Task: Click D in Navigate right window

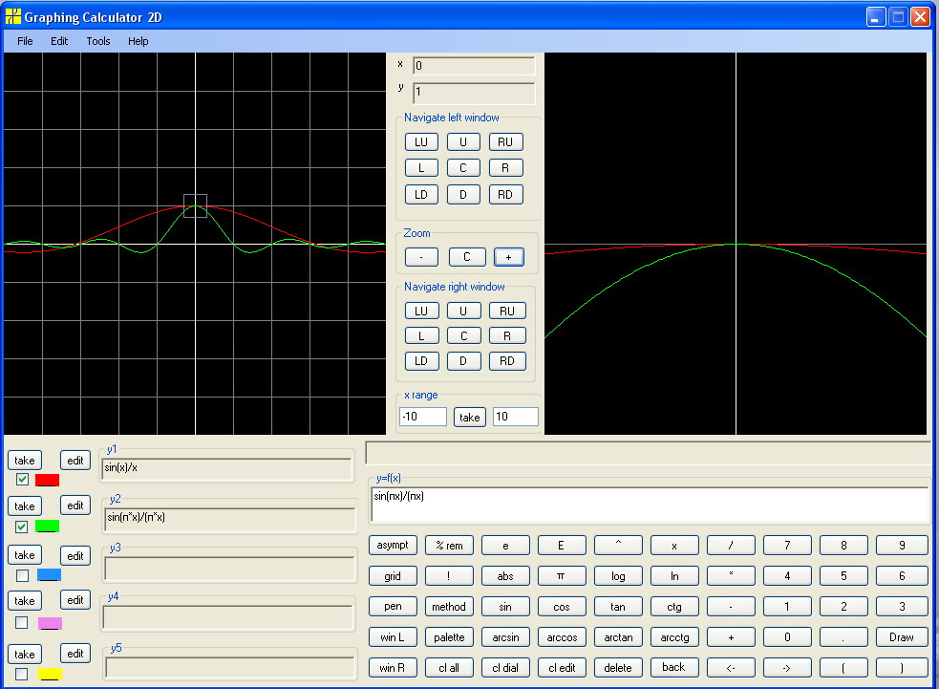Action: 463,361
